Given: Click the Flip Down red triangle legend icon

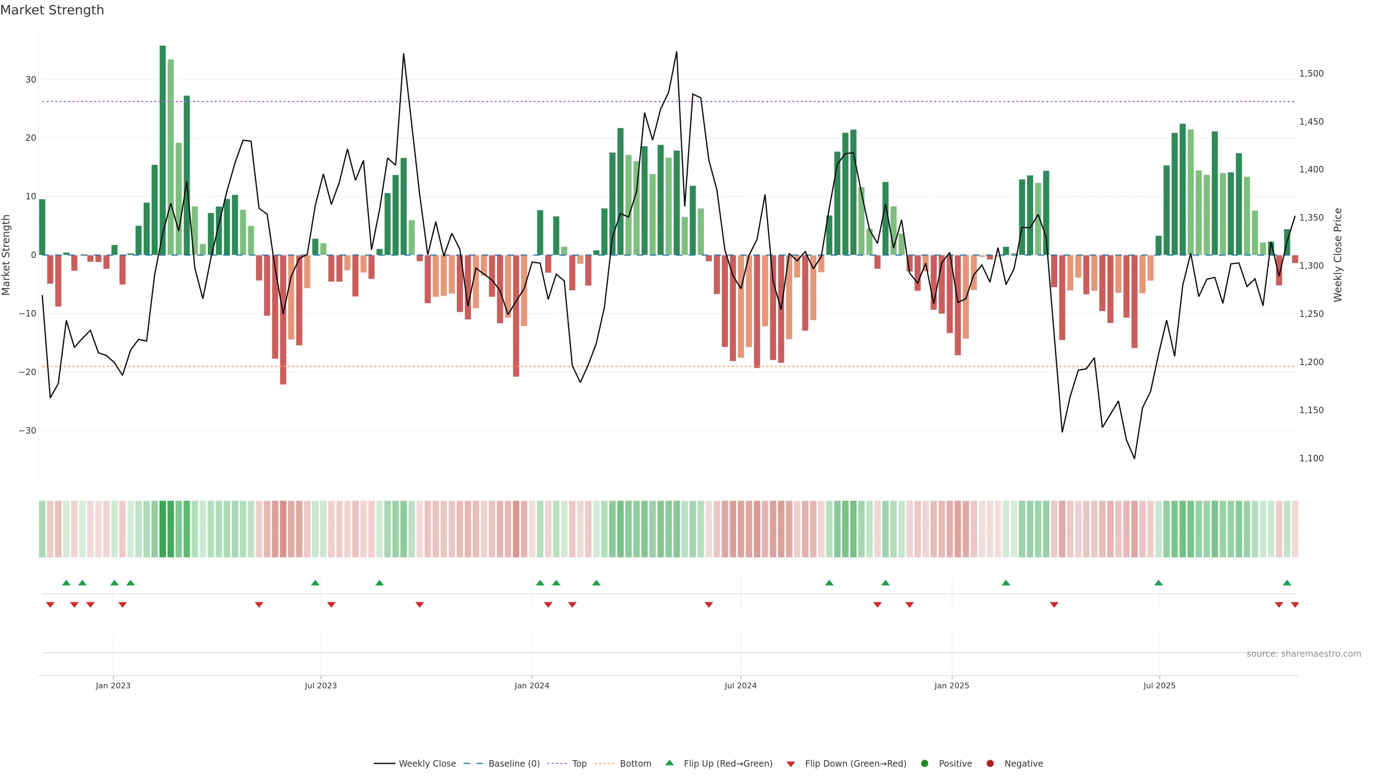Looking at the screenshot, I should pyautogui.click(x=791, y=764).
